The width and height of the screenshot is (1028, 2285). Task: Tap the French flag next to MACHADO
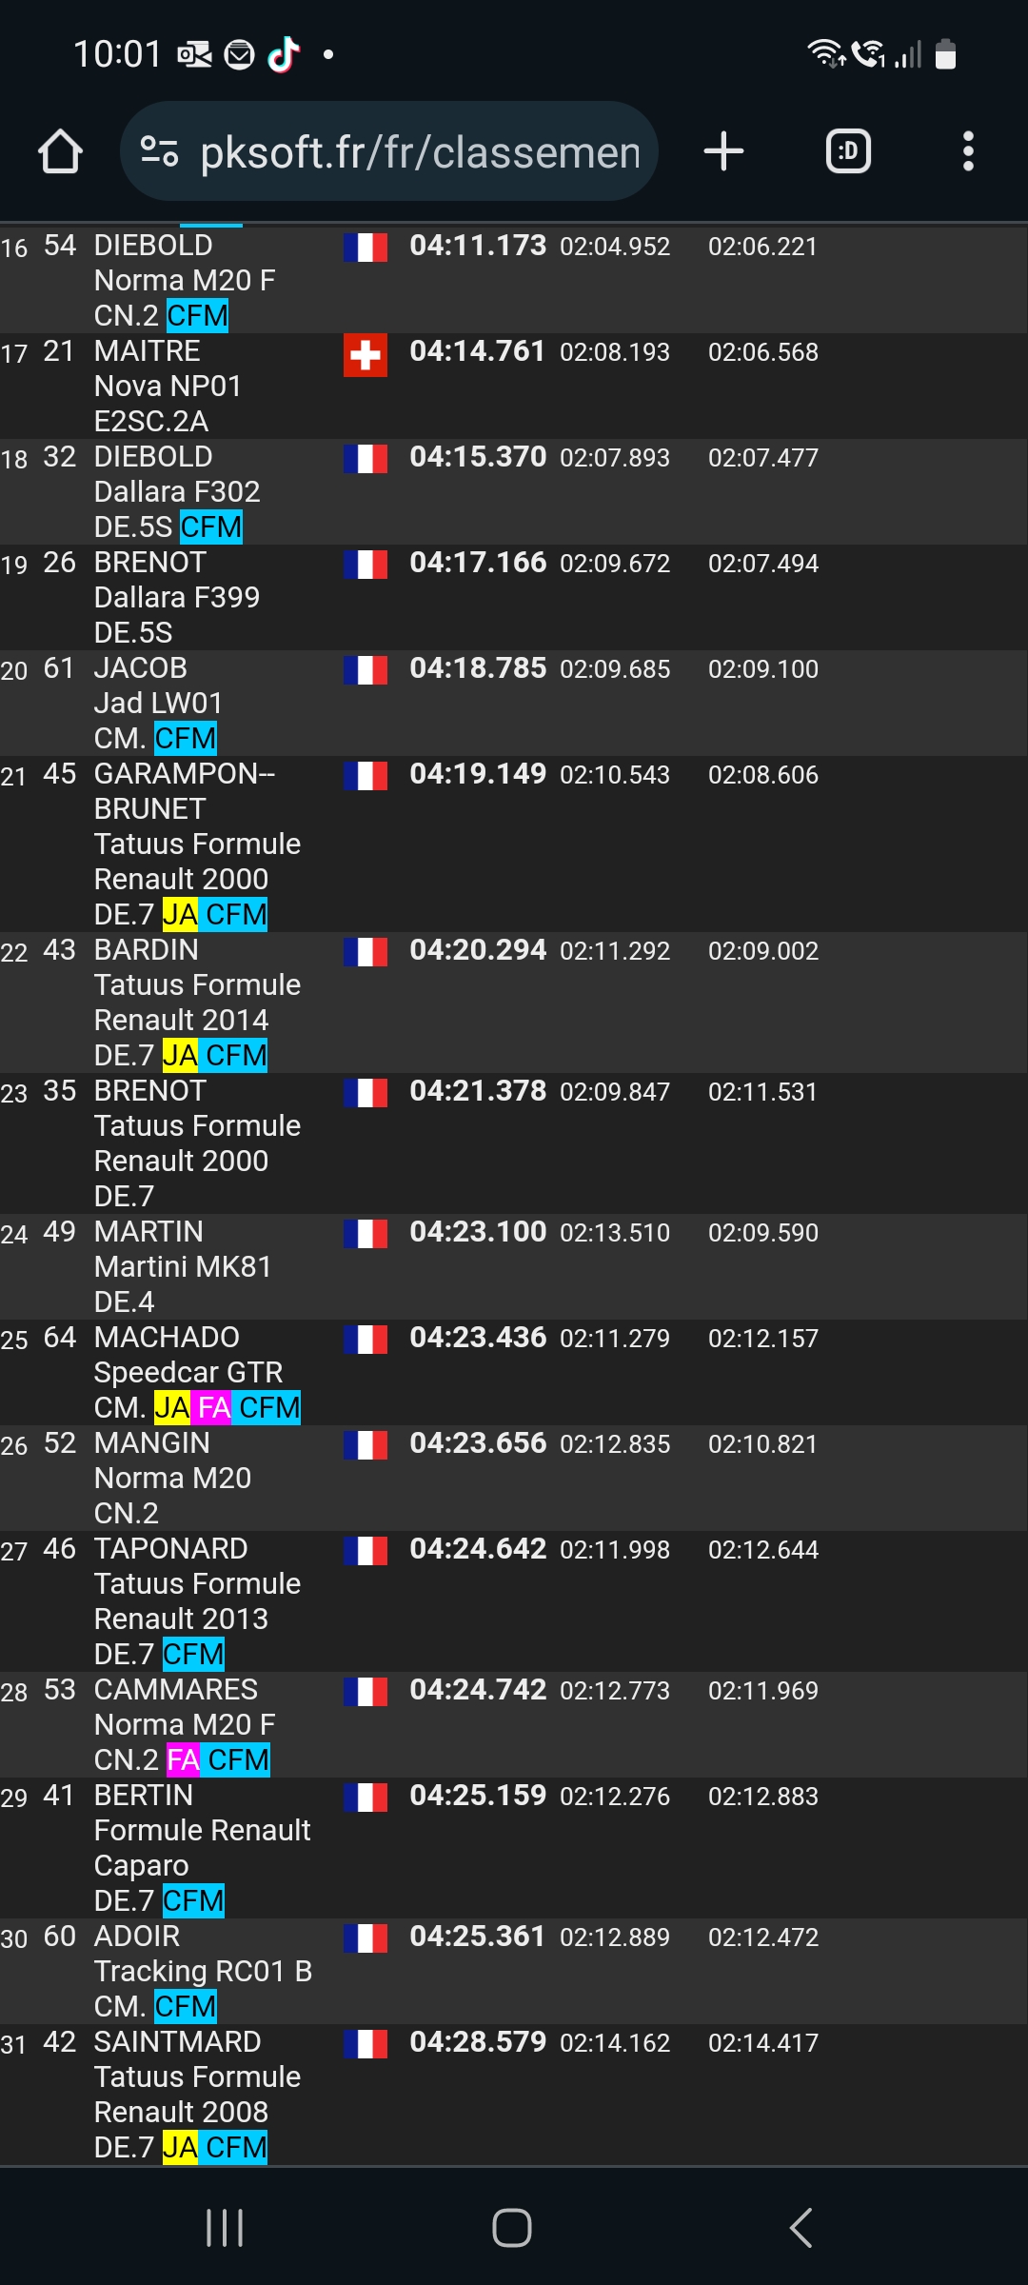[x=366, y=1340]
